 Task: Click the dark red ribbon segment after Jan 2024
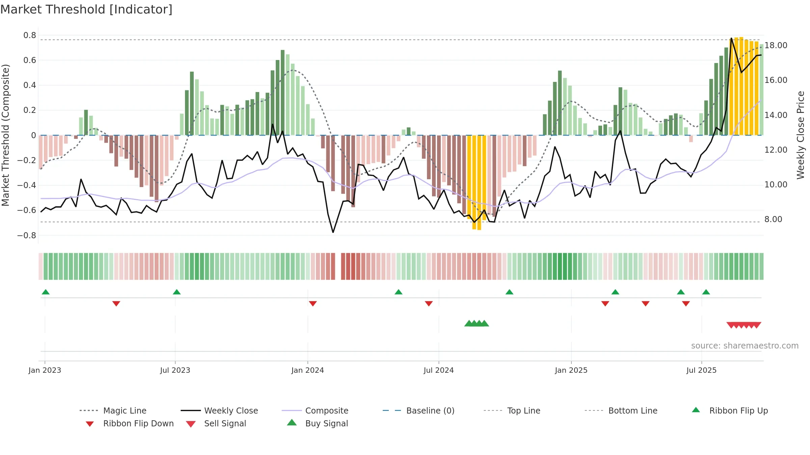click(x=353, y=266)
